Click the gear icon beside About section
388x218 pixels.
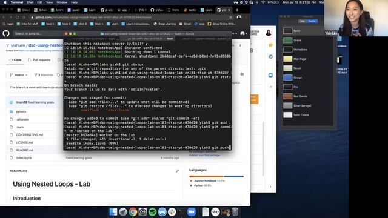pyautogui.click(x=242, y=74)
